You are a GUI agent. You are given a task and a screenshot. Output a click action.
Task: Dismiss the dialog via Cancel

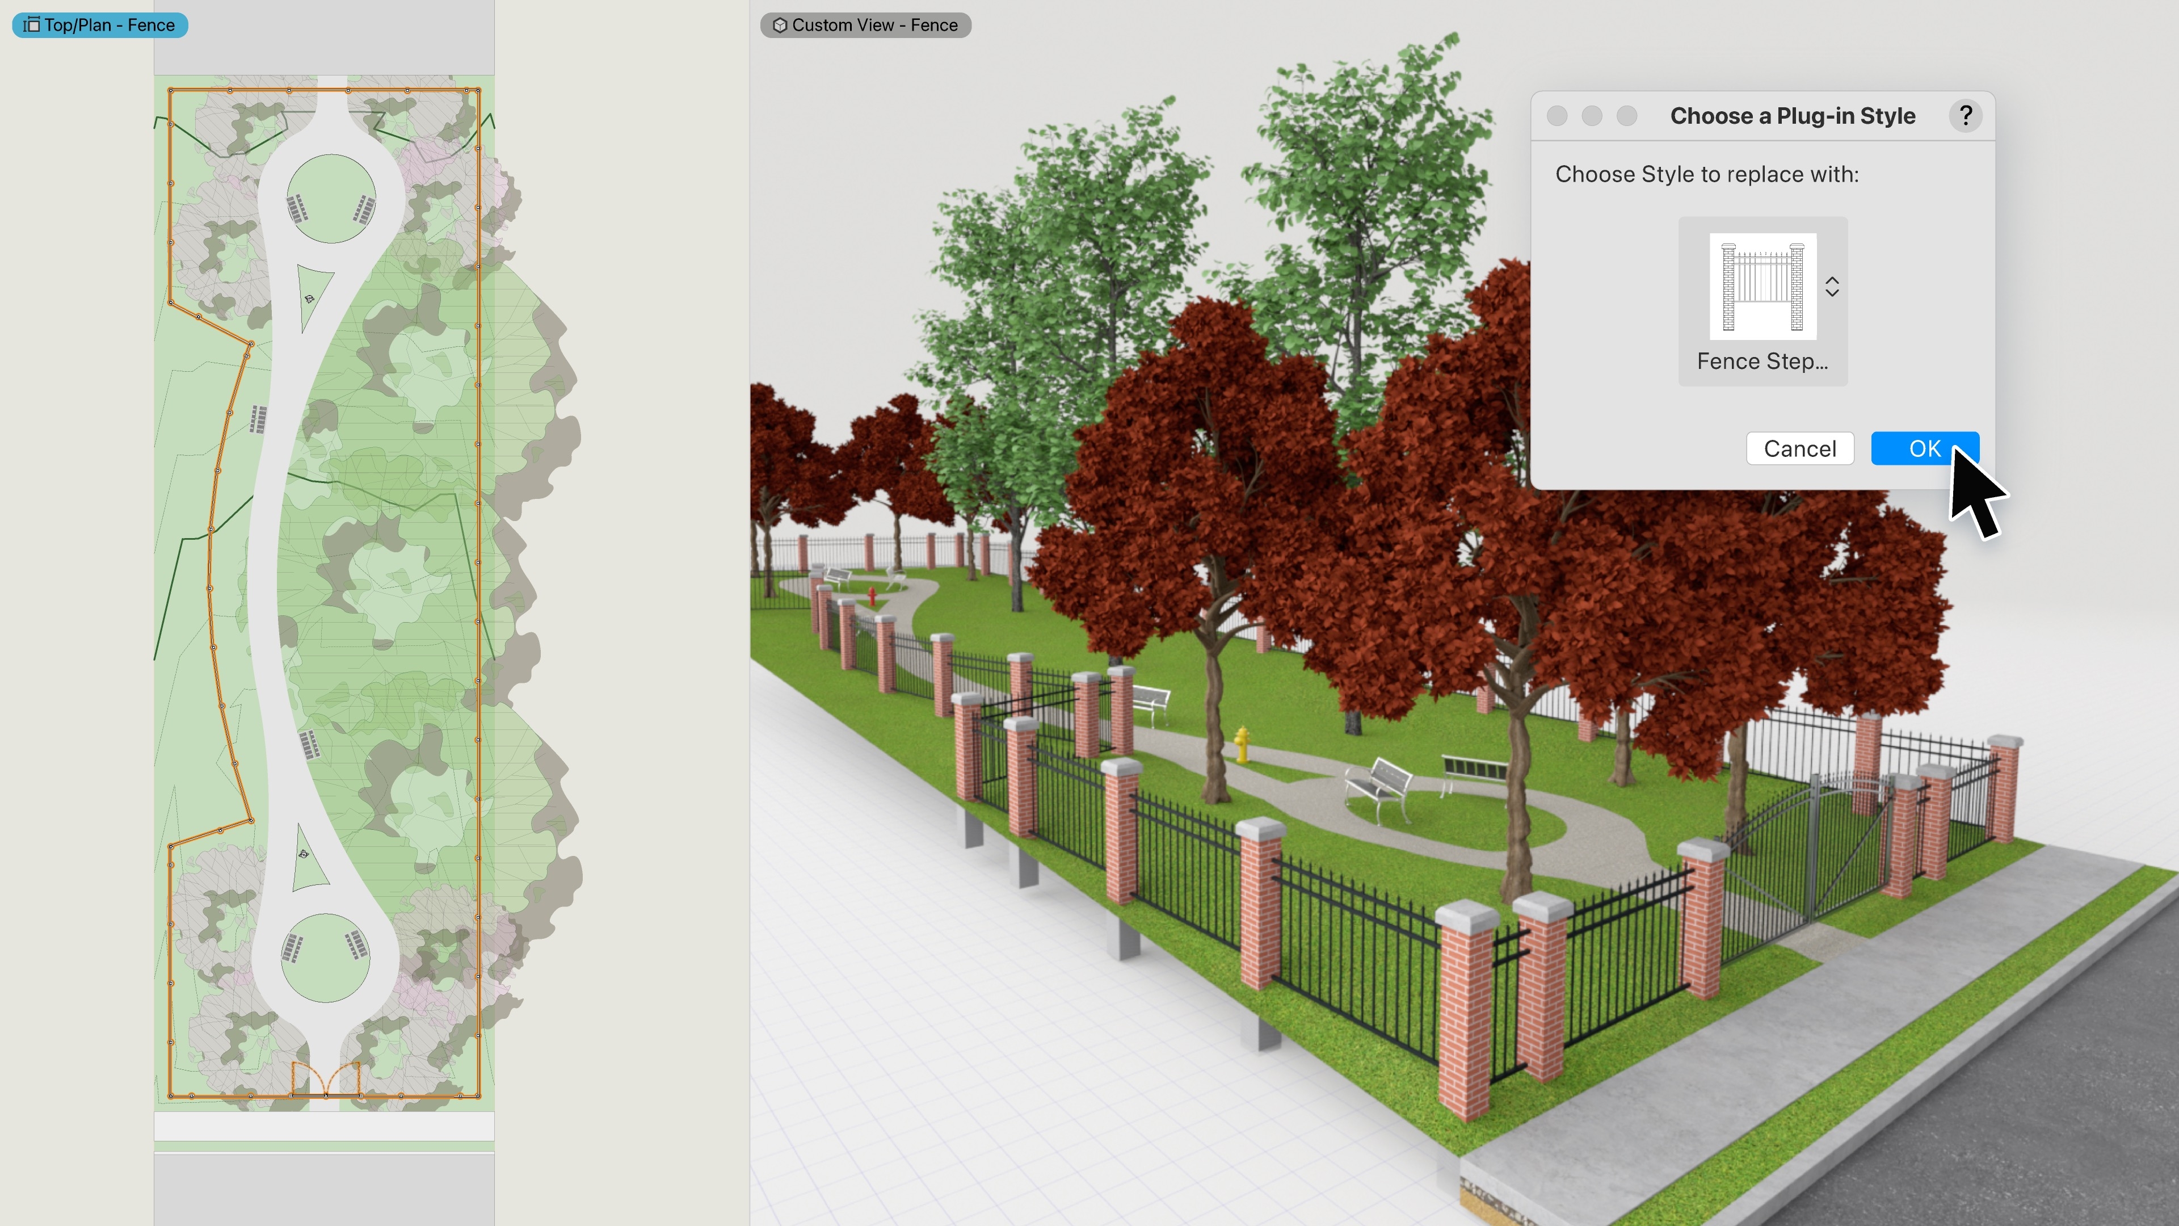click(1800, 448)
